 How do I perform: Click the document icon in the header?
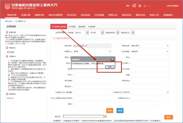(140, 6)
